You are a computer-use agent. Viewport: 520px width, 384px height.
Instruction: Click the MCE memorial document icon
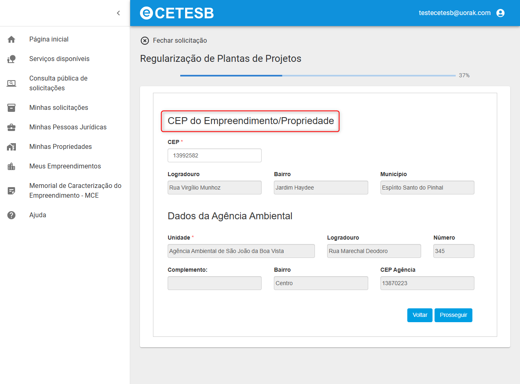click(x=11, y=191)
